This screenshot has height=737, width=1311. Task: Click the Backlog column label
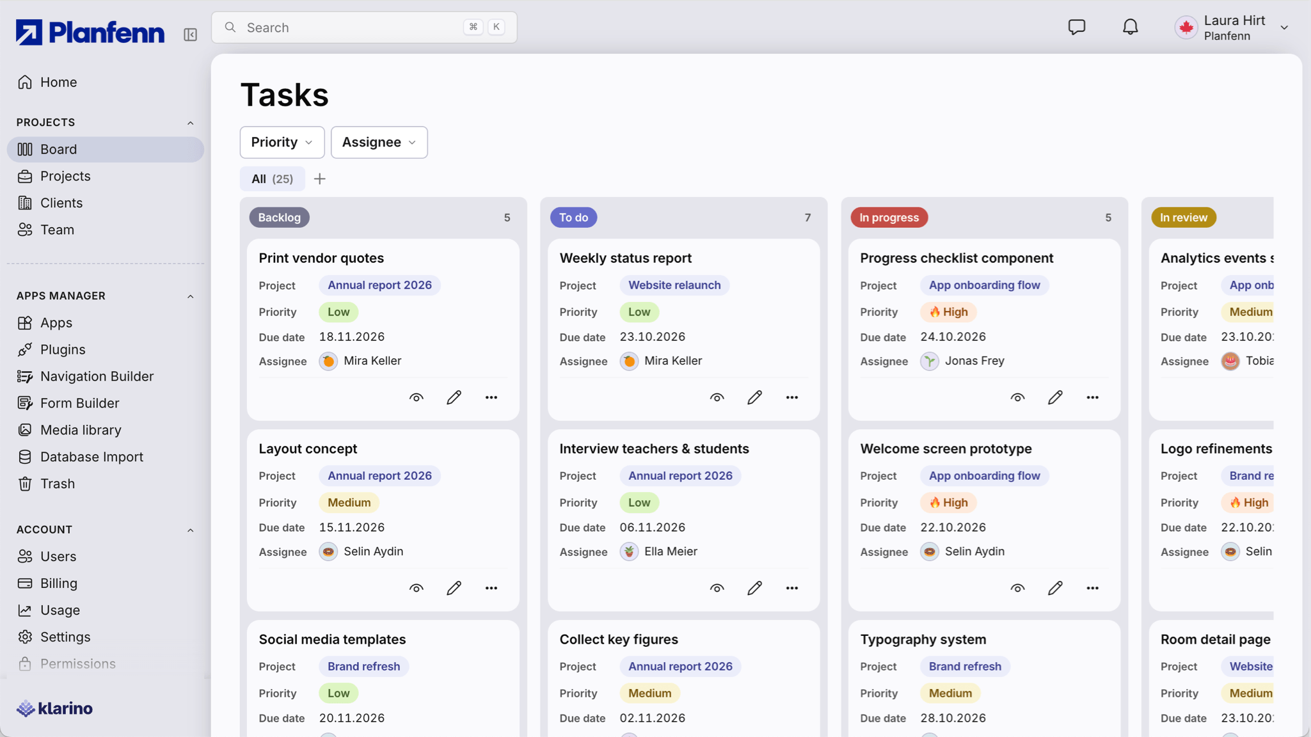(x=279, y=218)
